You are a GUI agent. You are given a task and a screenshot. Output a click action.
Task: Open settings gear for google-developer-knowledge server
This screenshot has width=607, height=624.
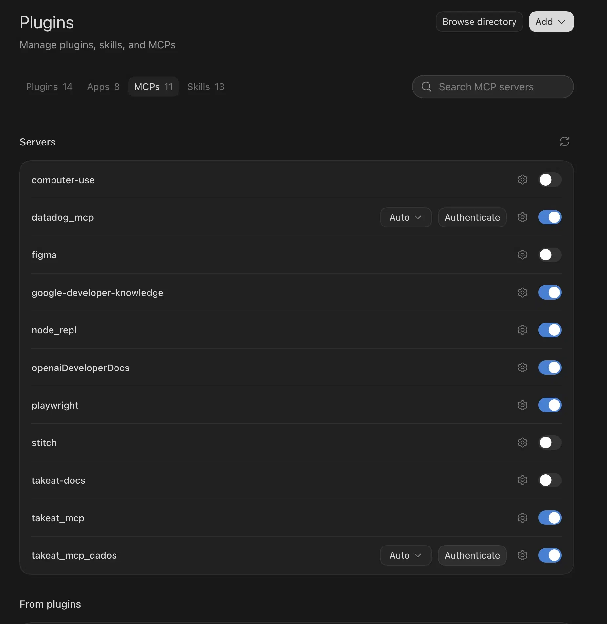pos(522,292)
